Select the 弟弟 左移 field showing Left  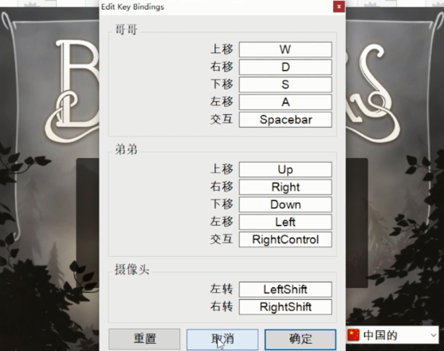pyautogui.click(x=285, y=222)
